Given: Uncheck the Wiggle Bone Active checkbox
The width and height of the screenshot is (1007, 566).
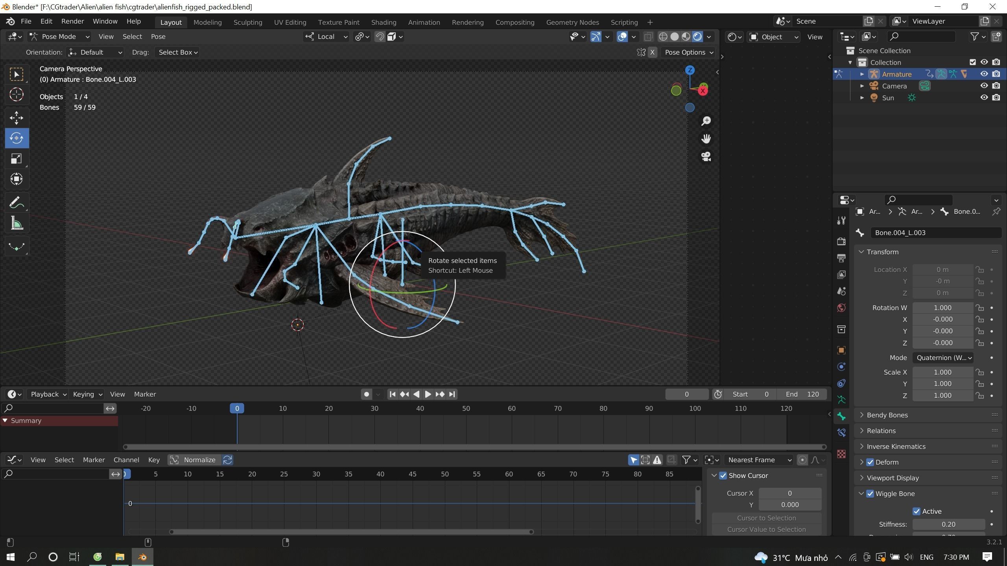Looking at the screenshot, I should (917, 511).
